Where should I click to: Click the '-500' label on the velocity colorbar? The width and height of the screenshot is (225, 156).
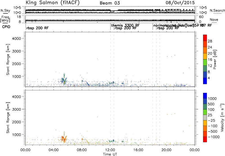213,131
